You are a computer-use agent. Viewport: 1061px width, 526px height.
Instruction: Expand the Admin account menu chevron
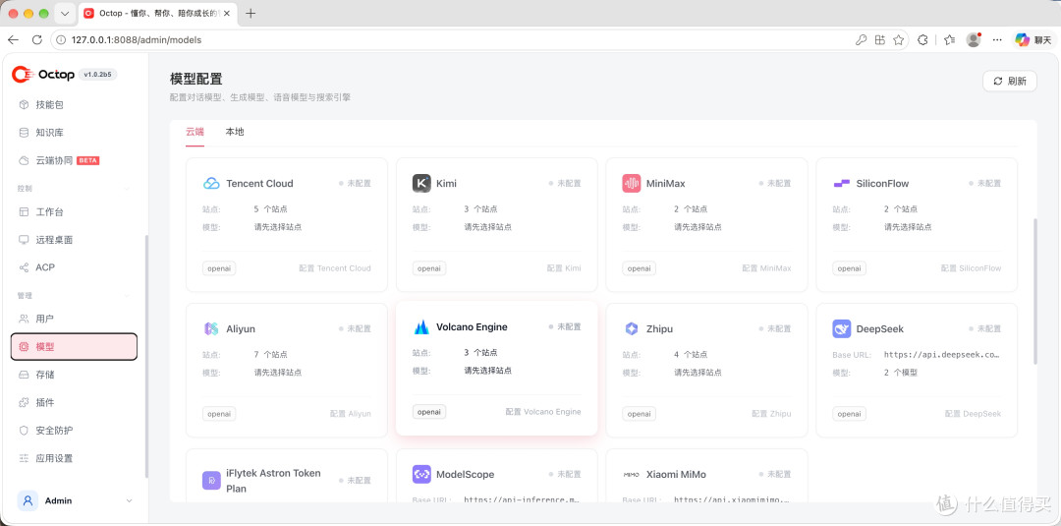tap(130, 501)
